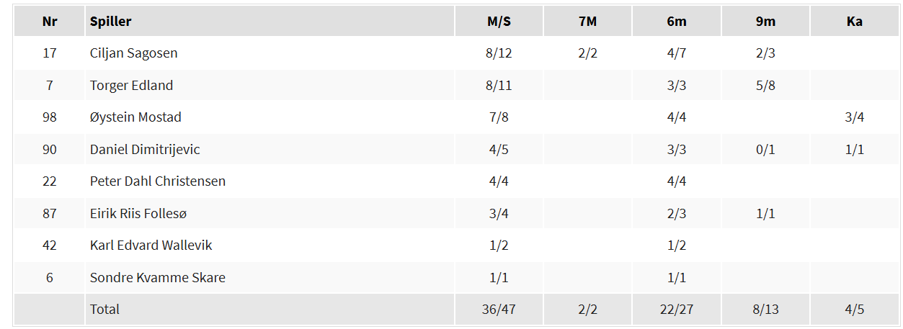This screenshot has height=329, width=903.
Task: Open Daniel Dimitrijevic's entry
Action: click(x=145, y=150)
